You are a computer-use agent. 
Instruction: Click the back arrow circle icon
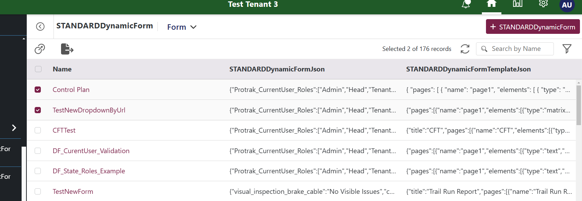[x=40, y=27]
